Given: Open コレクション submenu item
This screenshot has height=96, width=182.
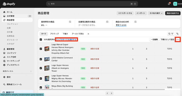Looking at the screenshot, I should click(12, 24).
